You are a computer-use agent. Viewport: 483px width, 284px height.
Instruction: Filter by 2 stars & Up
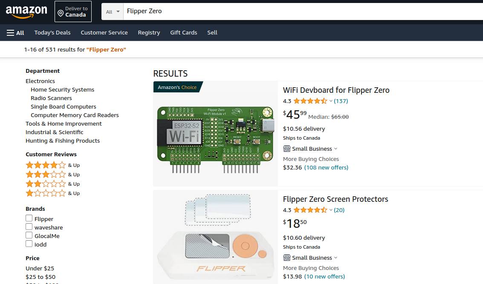point(46,184)
